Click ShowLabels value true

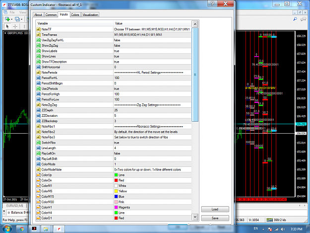pyautogui.click(x=117, y=51)
